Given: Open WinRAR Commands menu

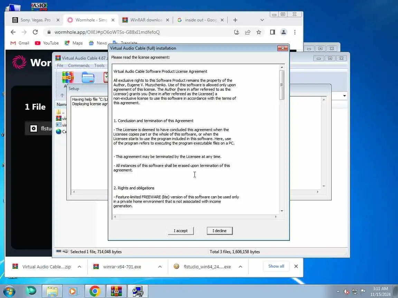Looking at the screenshot, I should click(x=79, y=66).
